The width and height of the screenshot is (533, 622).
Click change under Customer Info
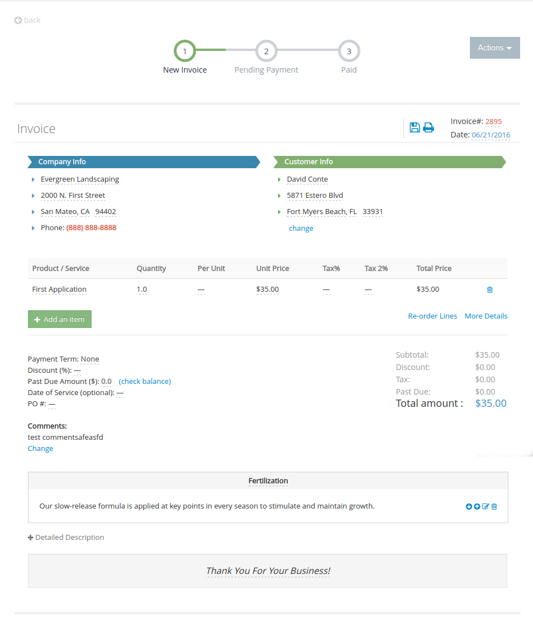[301, 228]
